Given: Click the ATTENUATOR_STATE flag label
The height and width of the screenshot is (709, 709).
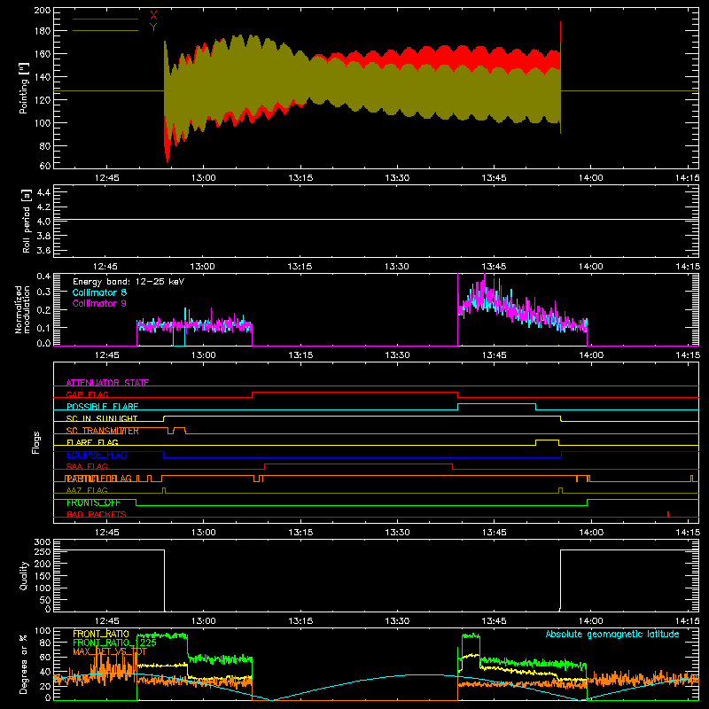Looking at the screenshot, I should (x=107, y=383).
